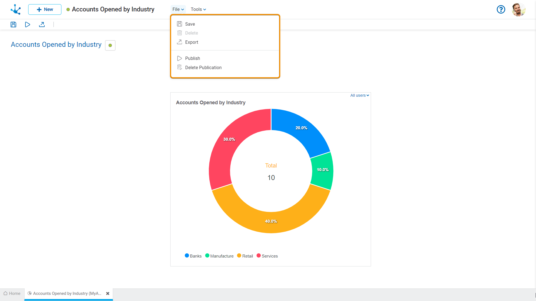Click the Run/Play toolbar icon
Viewport: 536px width, 301px height.
tap(28, 24)
